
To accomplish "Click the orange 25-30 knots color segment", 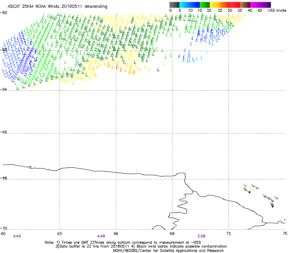I will pos(225,5).
